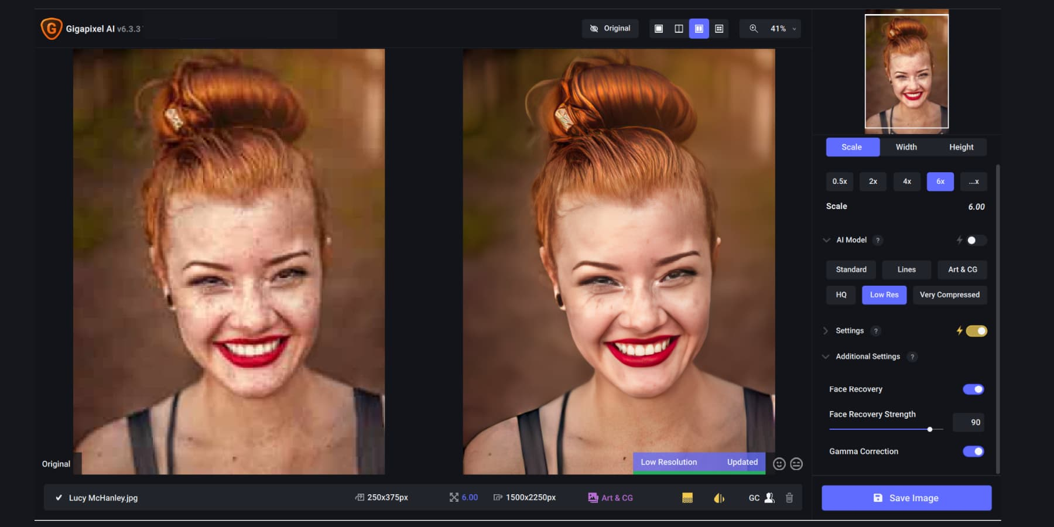Click the happy face feedback icon
Image resolution: width=1054 pixels, height=527 pixels.
[x=778, y=464]
